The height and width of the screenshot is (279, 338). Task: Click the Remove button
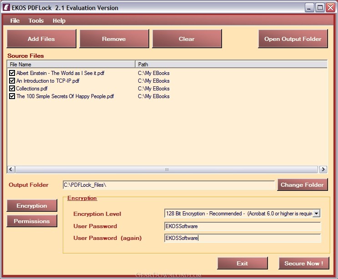tap(114, 39)
